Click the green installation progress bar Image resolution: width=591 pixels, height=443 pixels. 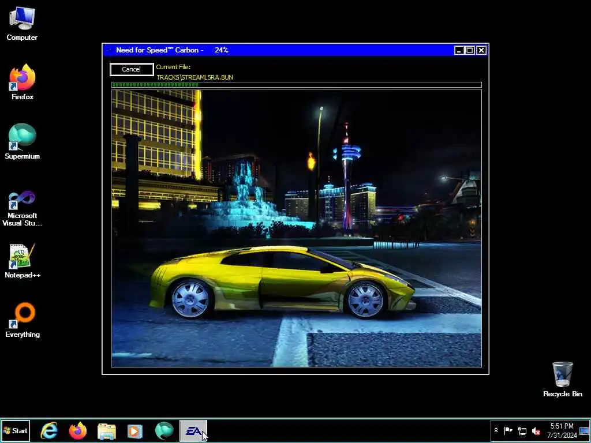pos(296,85)
